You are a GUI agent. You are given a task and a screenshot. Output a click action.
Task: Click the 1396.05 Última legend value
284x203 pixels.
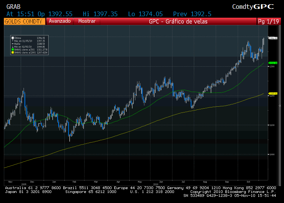pos(41,38)
